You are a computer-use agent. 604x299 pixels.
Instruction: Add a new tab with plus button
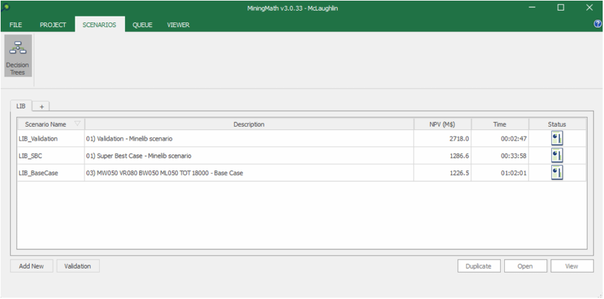(41, 106)
